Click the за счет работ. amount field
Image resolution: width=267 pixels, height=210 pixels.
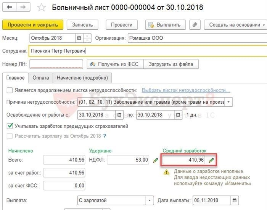(x=64, y=173)
